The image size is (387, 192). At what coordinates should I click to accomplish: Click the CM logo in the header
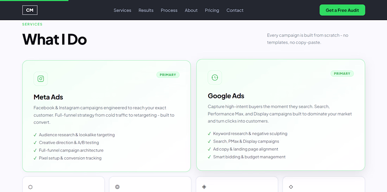click(30, 10)
